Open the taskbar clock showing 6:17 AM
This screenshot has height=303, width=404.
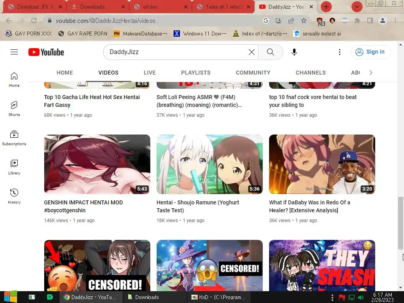[x=383, y=297]
